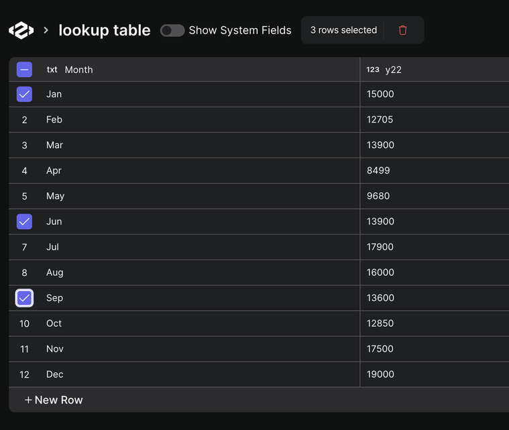Select row number 2 for Feb
509x430 pixels.
pyautogui.click(x=24, y=120)
